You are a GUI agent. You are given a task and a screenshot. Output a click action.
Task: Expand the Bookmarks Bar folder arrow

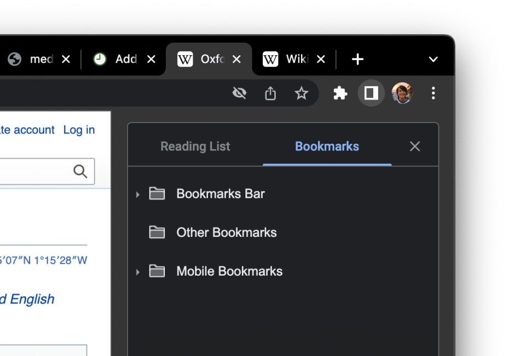click(137, 194)
